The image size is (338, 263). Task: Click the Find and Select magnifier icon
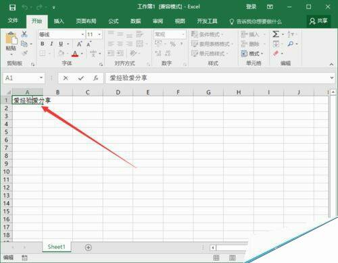[x=291, y=44]
